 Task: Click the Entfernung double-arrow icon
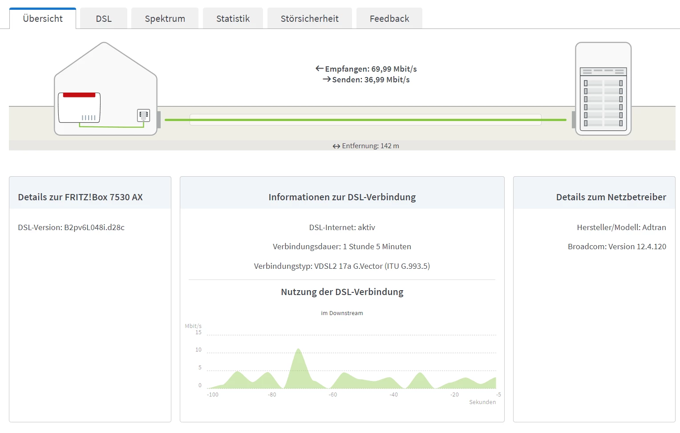(336, 146)
